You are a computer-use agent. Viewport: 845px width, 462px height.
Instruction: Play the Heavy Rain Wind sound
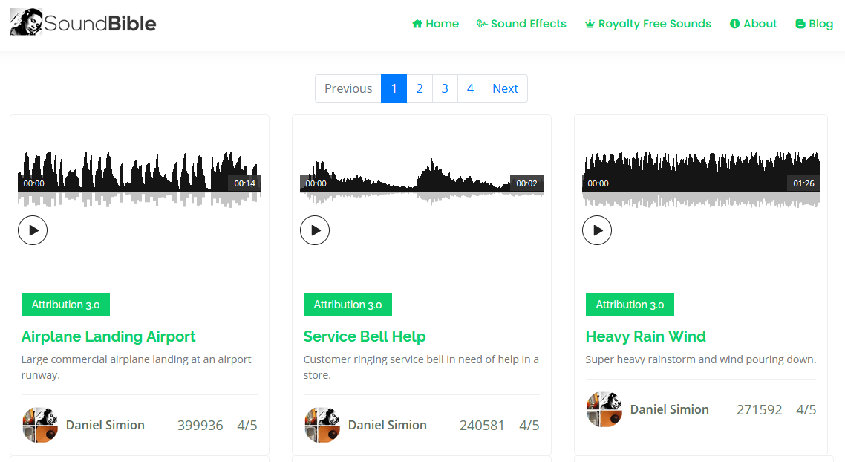coord(597,230)
